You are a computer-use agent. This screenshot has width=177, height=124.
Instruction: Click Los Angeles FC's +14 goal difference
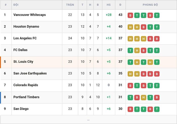(108, 38)
